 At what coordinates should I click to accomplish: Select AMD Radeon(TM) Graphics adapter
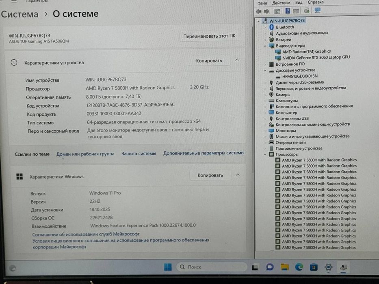pyautogui.click(x=306, y=52)
